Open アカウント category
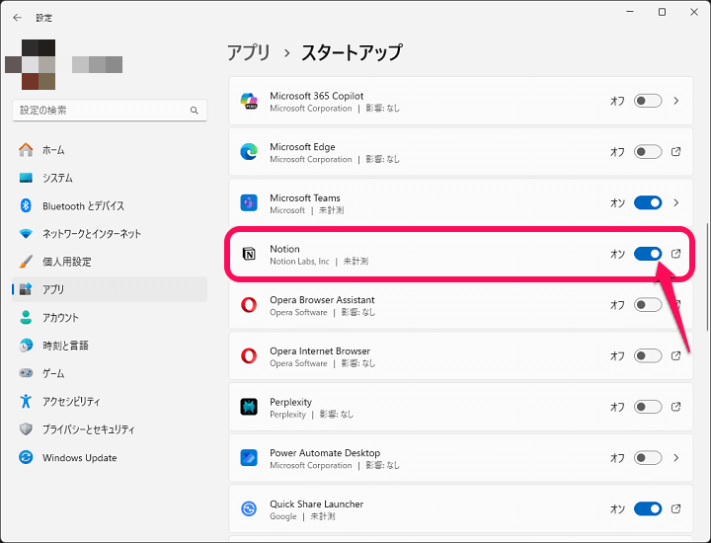The width and height of the screenshot is (711, 543). tap(110, 317)
